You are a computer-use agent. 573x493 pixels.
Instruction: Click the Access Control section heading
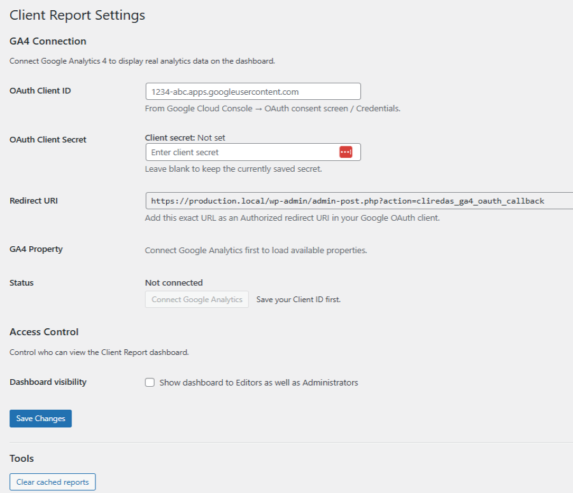point(43,331)
